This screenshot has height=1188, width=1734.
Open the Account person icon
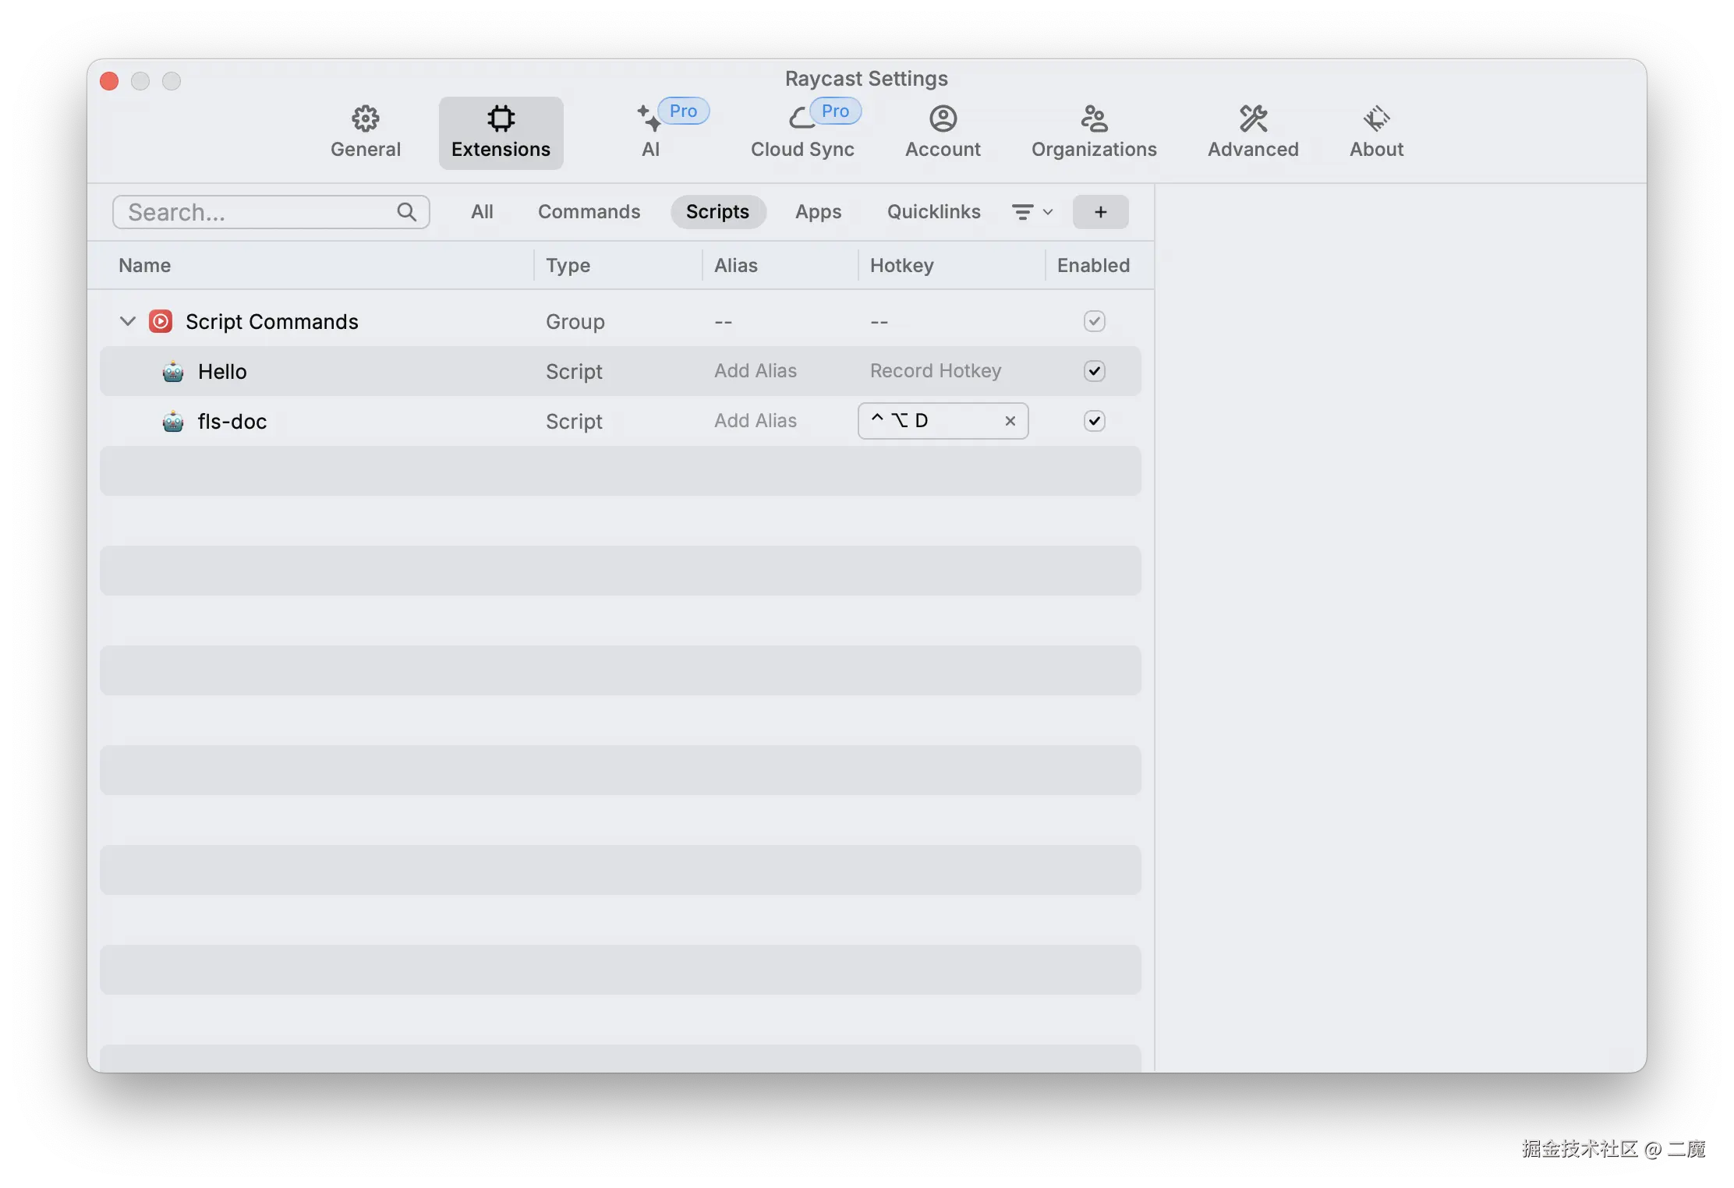pos(943,118)
